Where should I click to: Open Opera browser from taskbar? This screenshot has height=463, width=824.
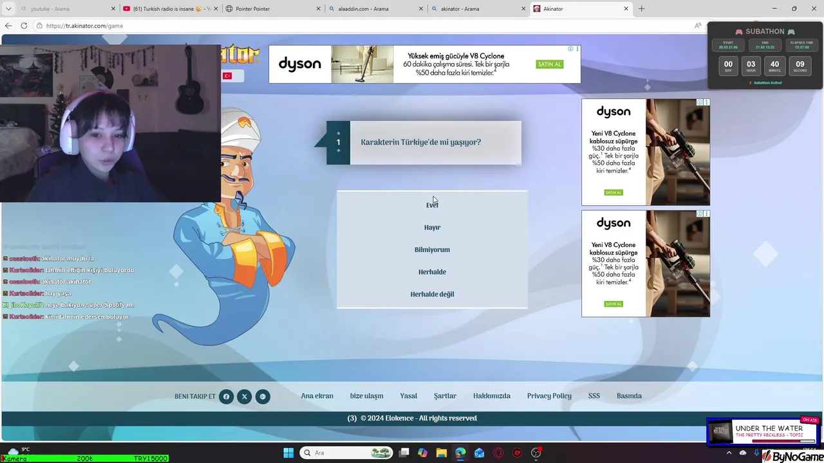tap(498, 453)
